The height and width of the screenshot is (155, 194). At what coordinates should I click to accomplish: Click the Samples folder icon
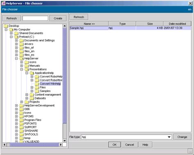[37, 91]
